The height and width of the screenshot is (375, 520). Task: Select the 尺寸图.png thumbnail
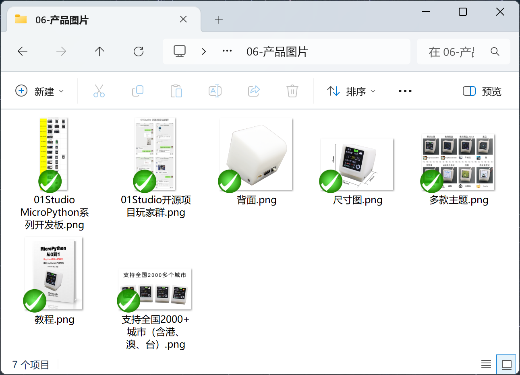pos(357,164)
